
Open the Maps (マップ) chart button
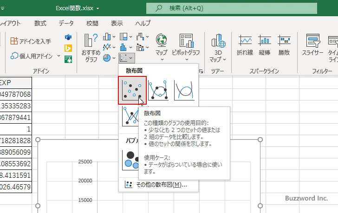(162, 47)
